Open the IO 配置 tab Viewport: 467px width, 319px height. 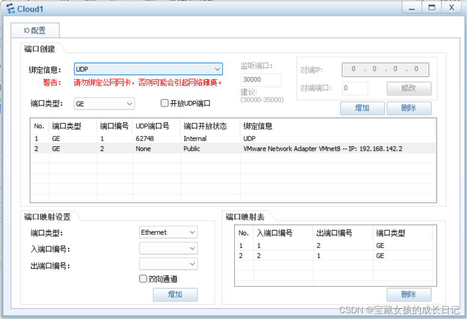coord(35,30)
